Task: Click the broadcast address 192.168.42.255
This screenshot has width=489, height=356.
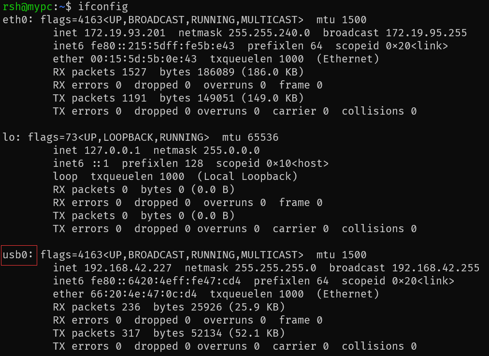Action: pyautogui.click(x=435, y=268)
